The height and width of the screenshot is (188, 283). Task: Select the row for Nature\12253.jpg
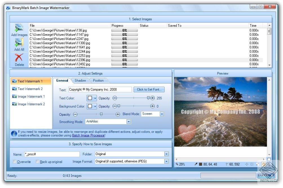[146, 56]
